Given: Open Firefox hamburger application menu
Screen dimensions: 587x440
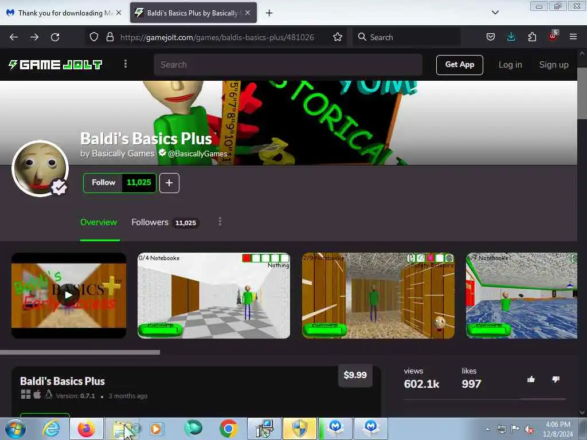Looking at the screenshot, I should coord(573,37).
